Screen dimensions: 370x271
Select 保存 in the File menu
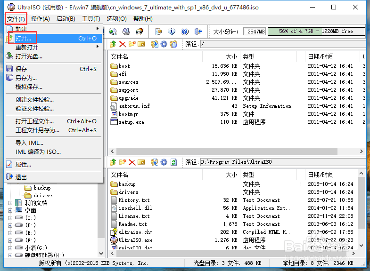(x=54, y=69)
